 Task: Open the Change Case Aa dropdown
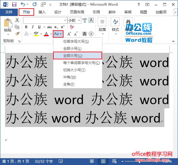tap(58, 34)
